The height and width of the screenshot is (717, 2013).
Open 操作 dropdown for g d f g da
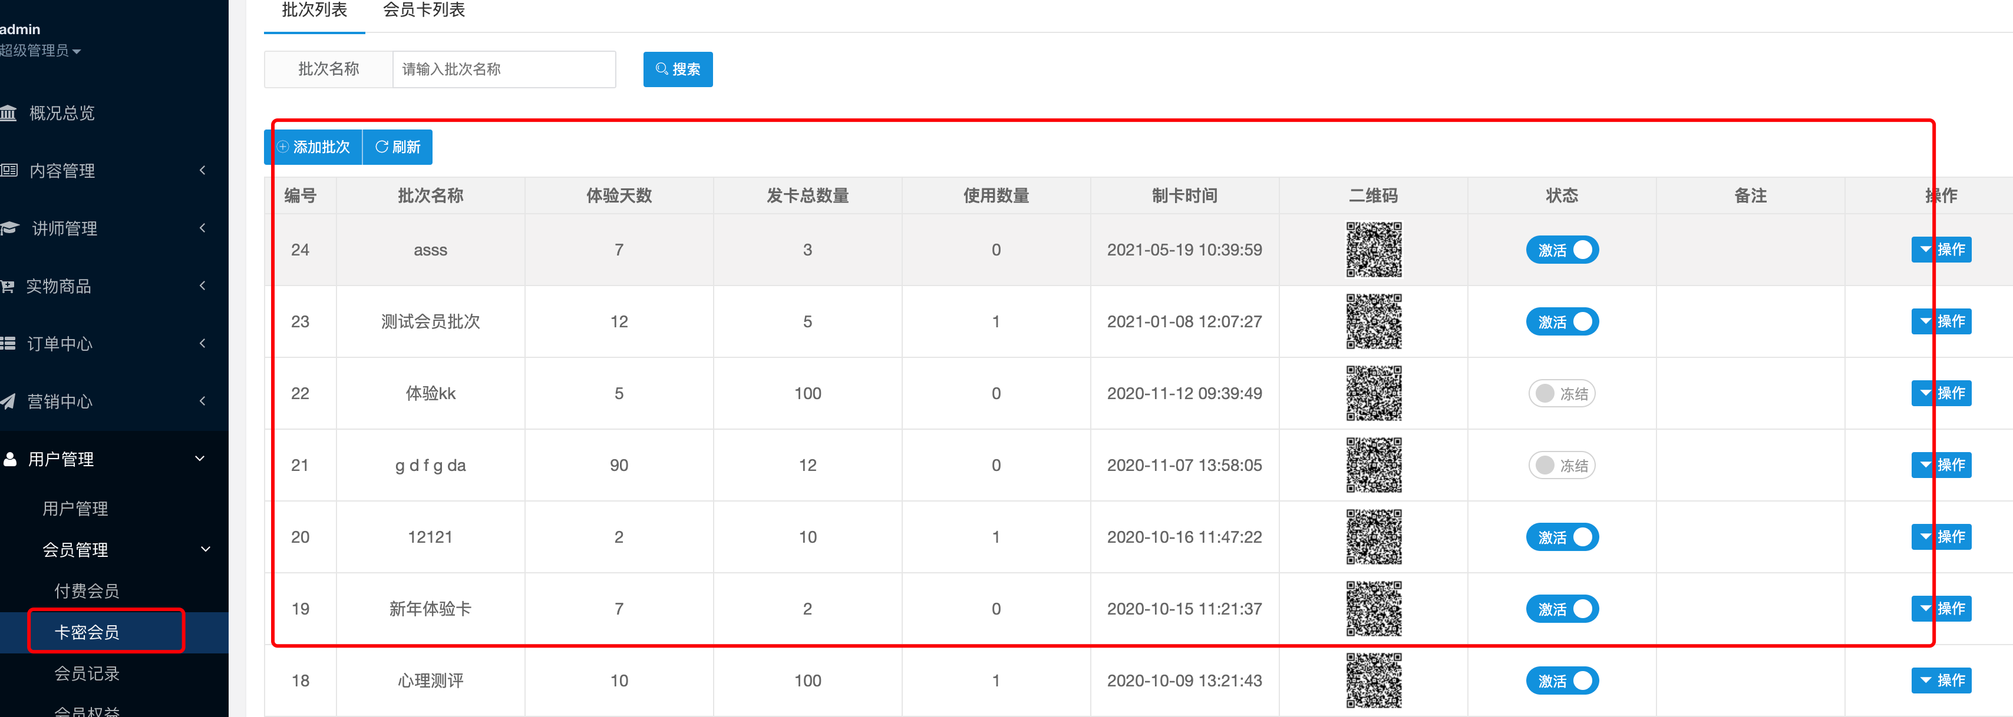click(1941, 466)
